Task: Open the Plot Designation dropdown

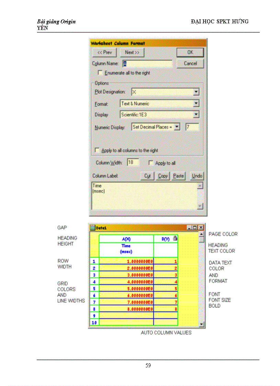Action: coord(196,92)
